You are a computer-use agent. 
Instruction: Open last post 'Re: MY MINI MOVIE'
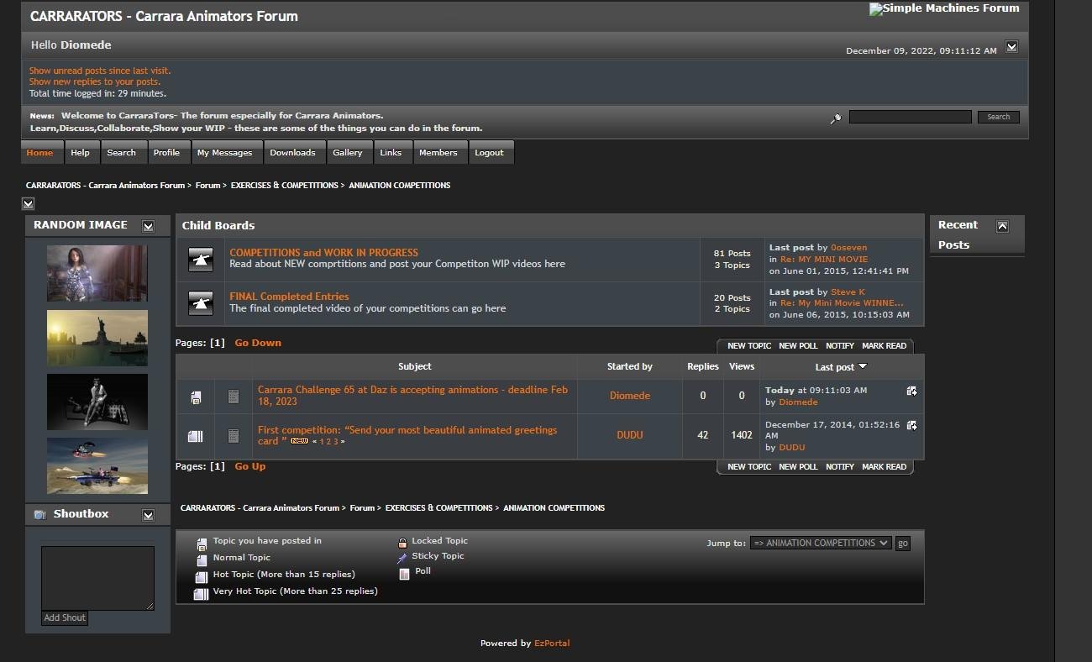(824, 260)
